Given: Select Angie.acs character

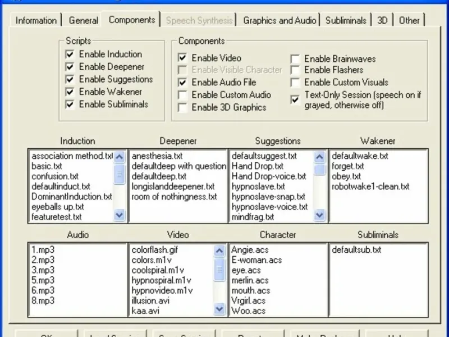Looking at the screenshot, I should point(250,250).
